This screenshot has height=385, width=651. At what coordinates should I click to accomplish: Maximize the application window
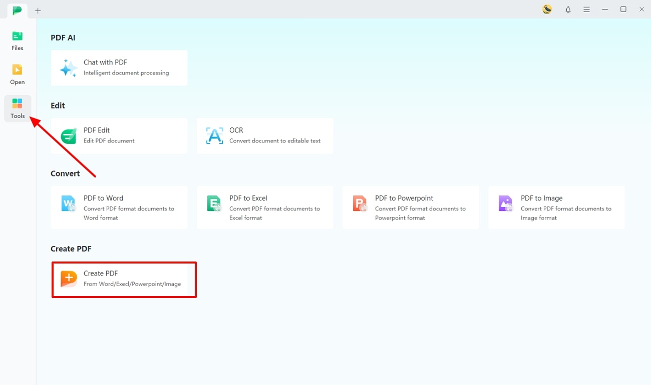pyautogui.click(x=623, y=9)
